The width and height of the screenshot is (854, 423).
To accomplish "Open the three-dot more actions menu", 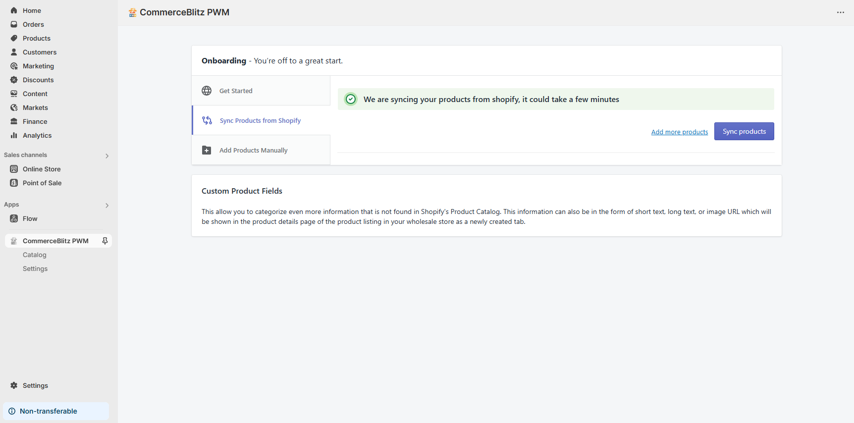I will click(x=841, y=12).
